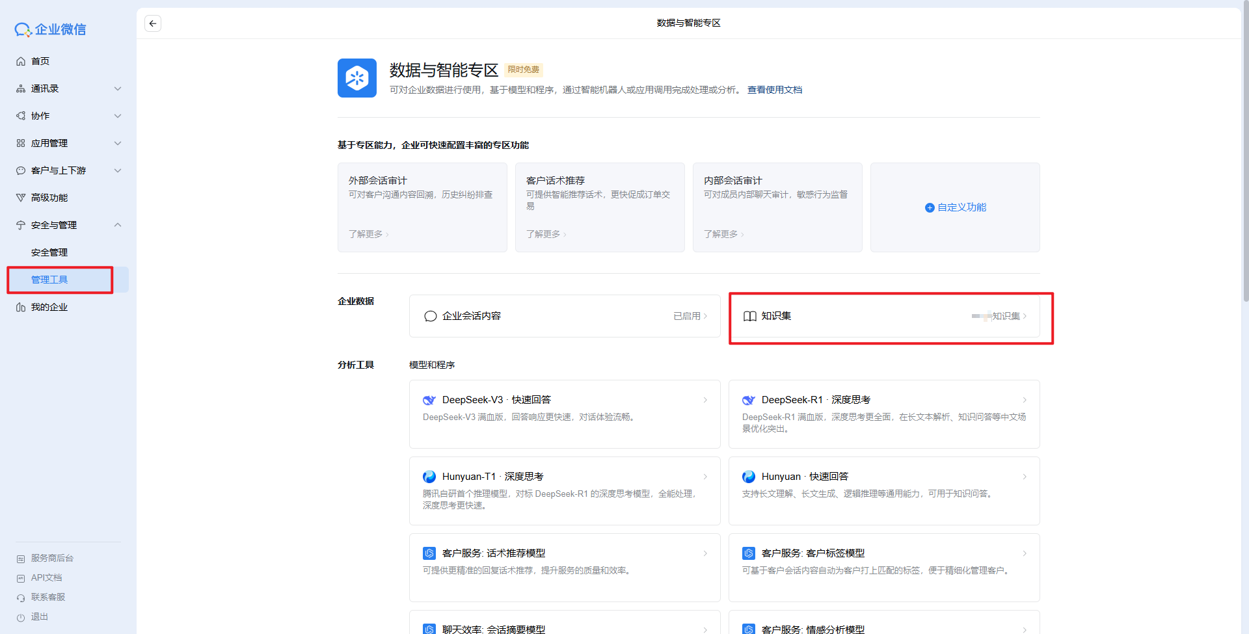Open the 查看使用文档 link

tap(774, 90)
